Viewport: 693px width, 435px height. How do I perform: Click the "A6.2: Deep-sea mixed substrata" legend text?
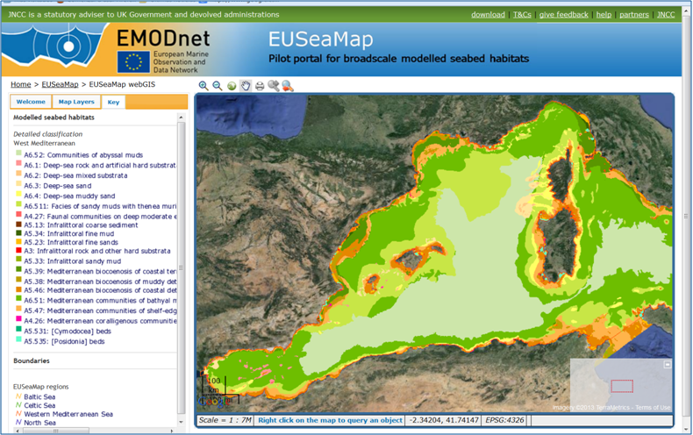coord(75,175)
